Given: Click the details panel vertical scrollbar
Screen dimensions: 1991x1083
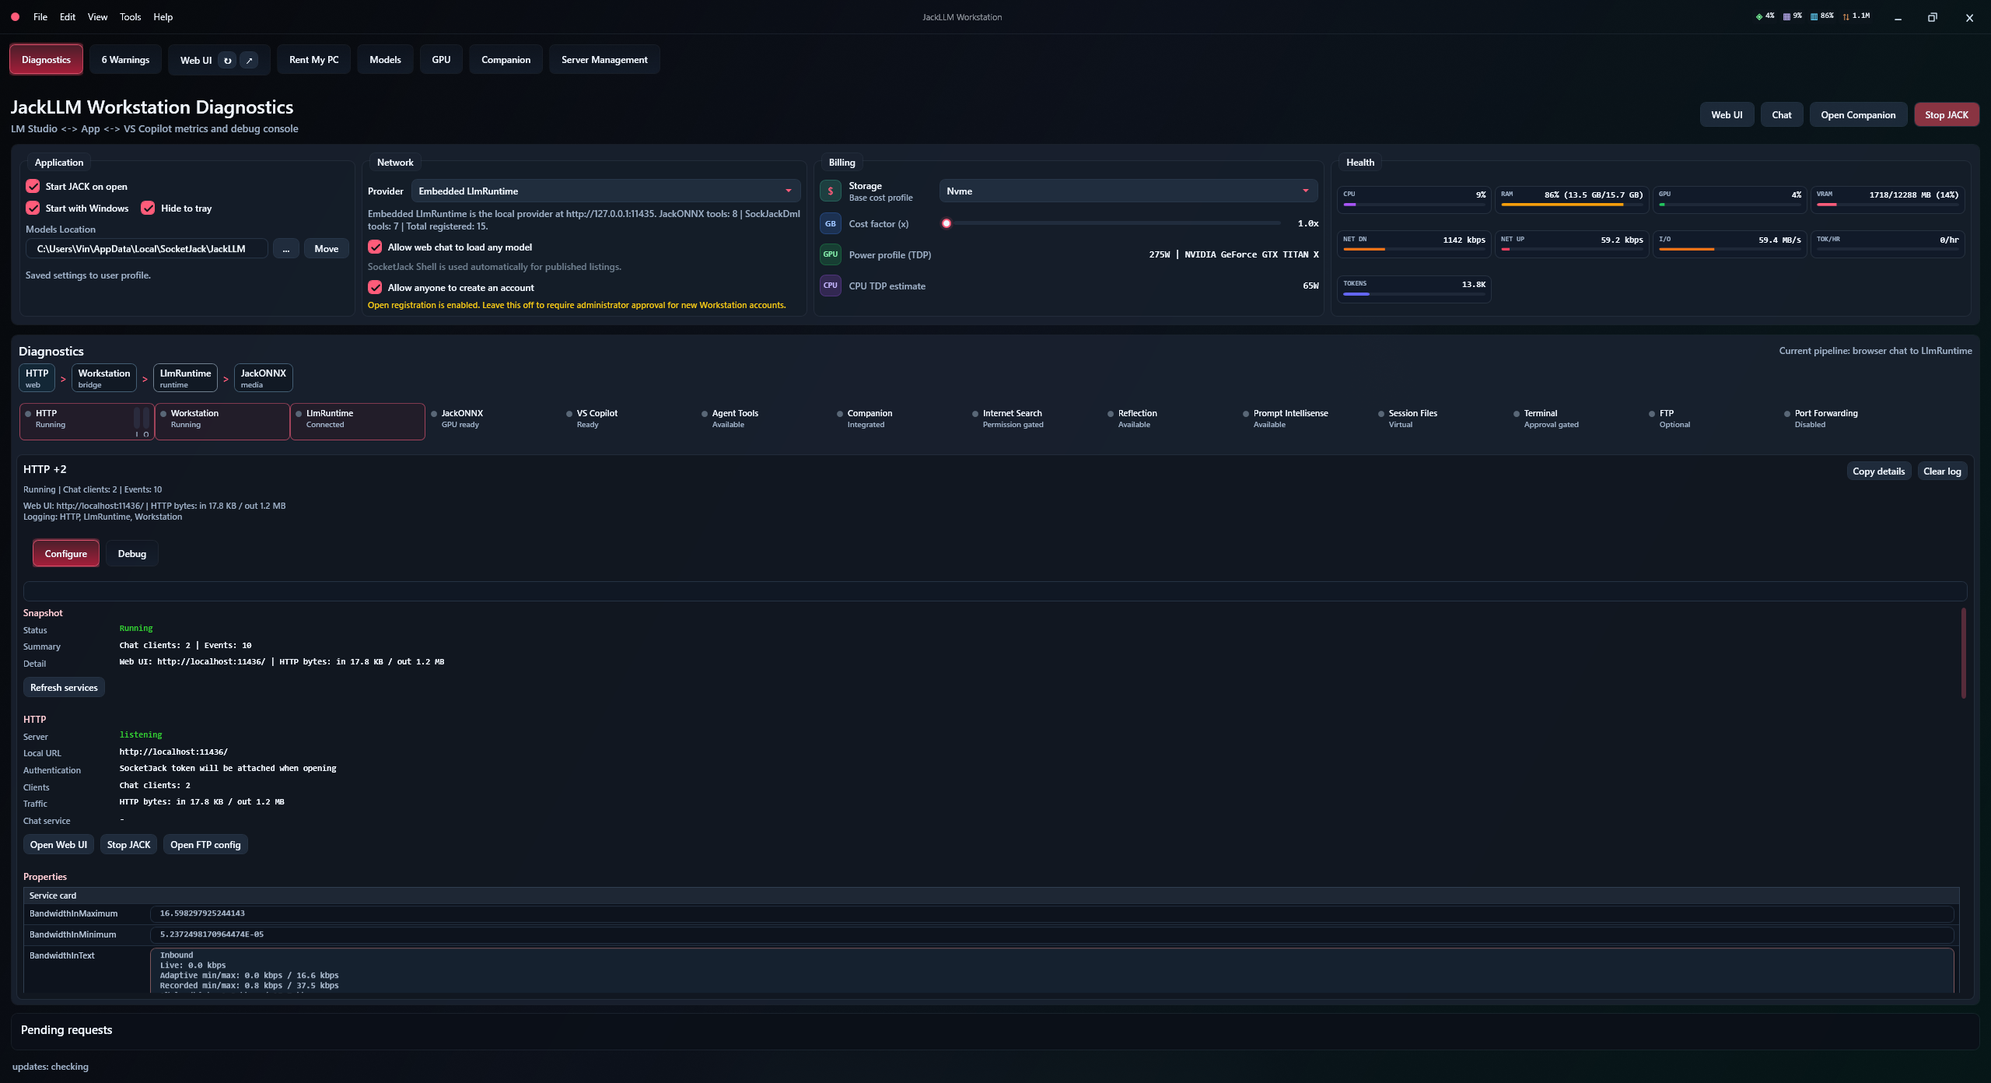Looking at the screenshot, I should click(x=1964, y=653).
